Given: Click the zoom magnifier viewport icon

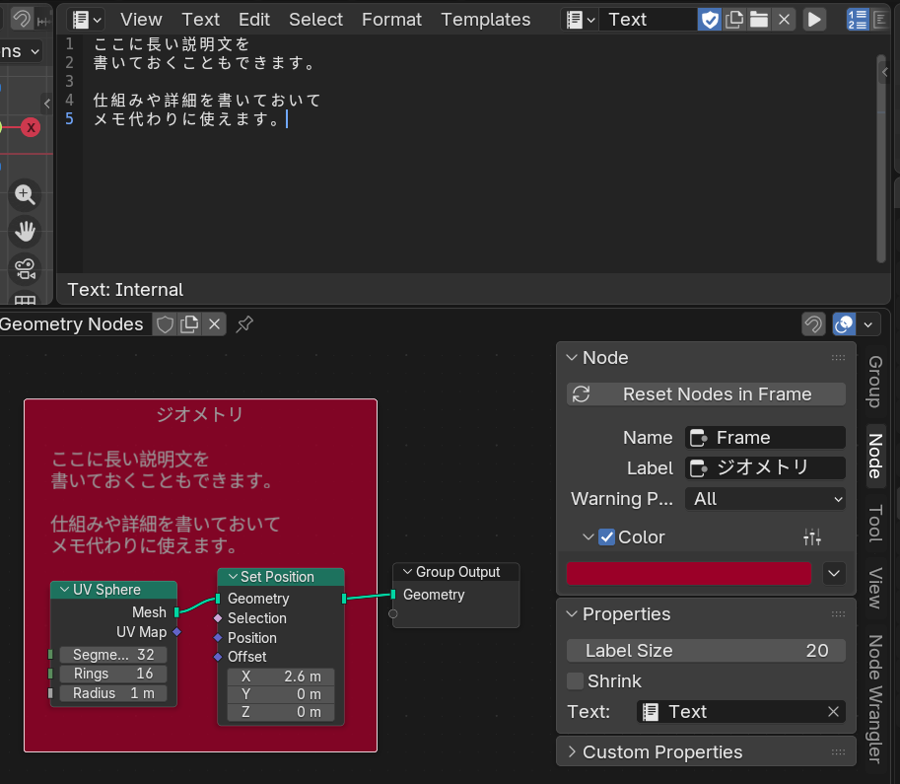Looking at the screenshot, I should (x=26, y=195).
